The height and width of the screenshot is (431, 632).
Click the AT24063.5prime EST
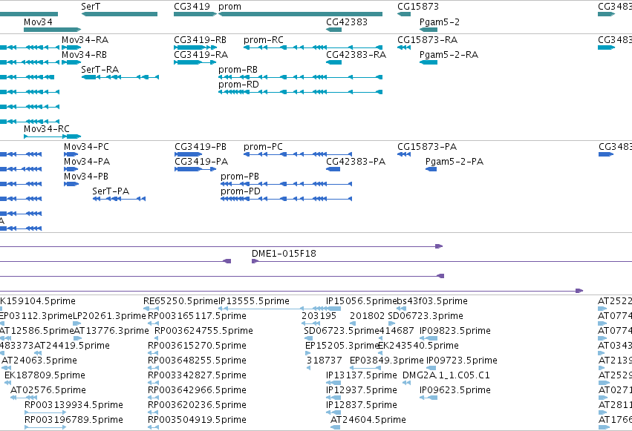7,368
